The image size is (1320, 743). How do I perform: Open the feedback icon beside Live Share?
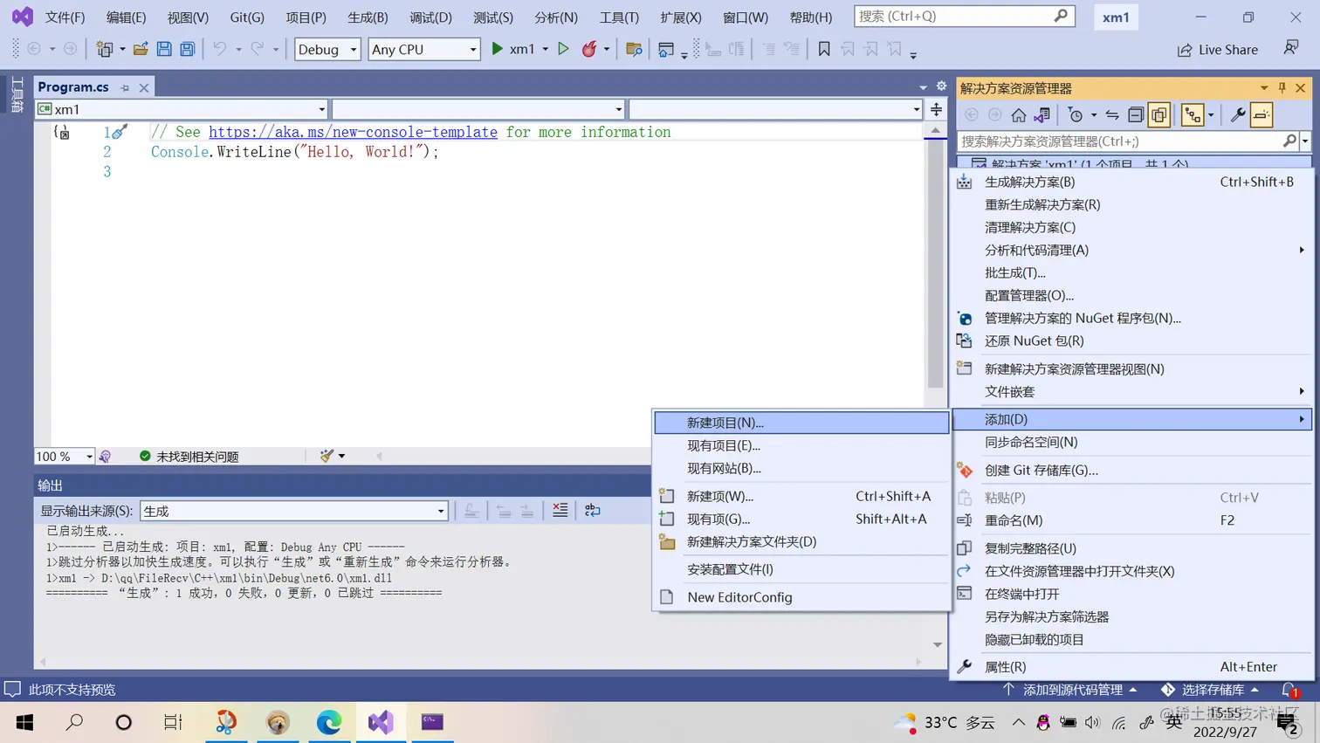click(1291, 49)
